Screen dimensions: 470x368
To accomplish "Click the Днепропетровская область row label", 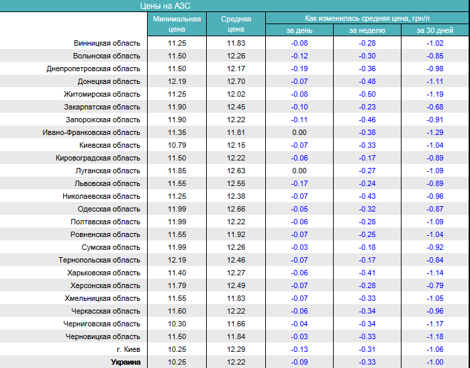I will pos(93,68).
